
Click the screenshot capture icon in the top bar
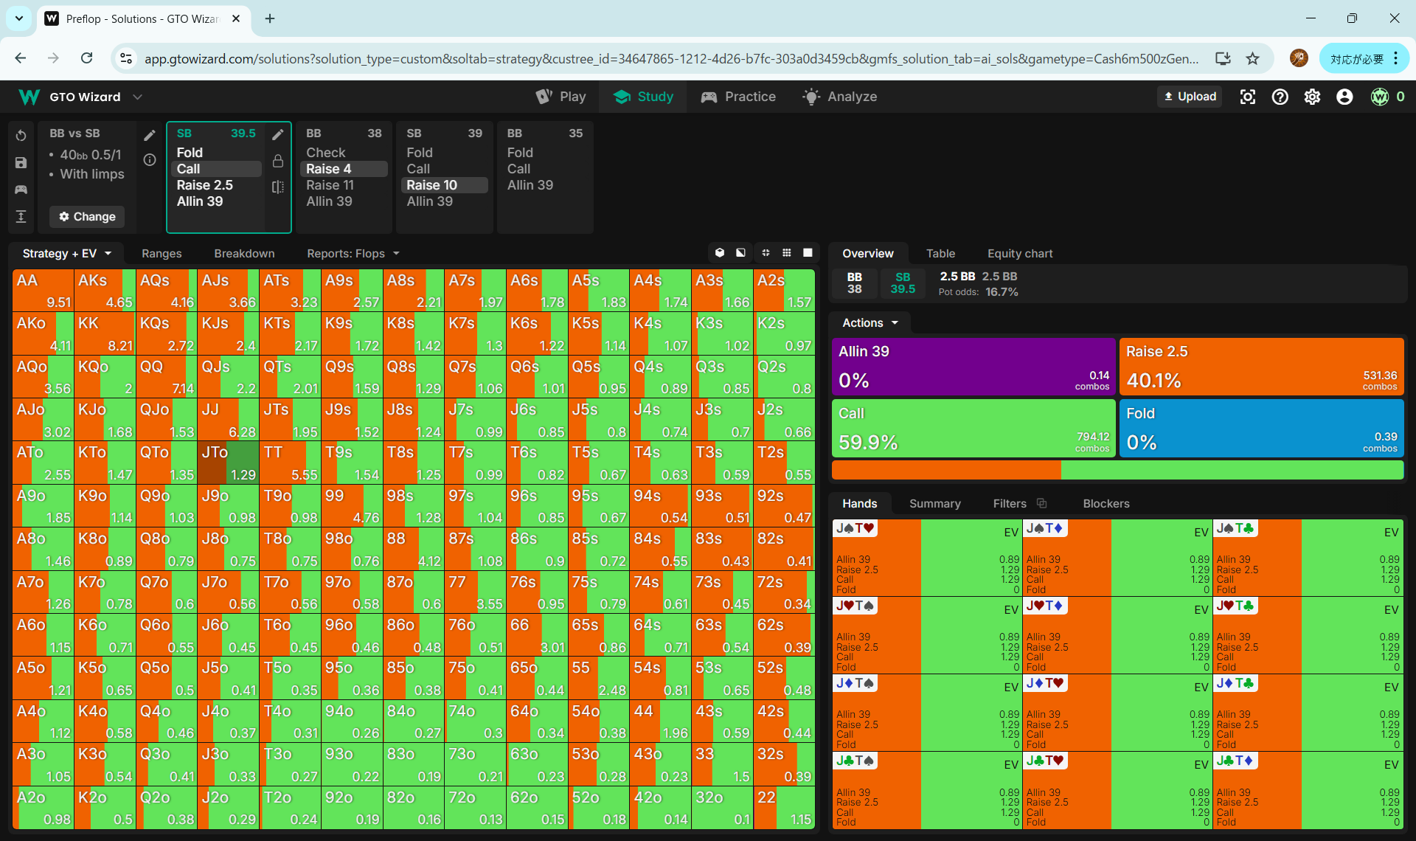1247,97
